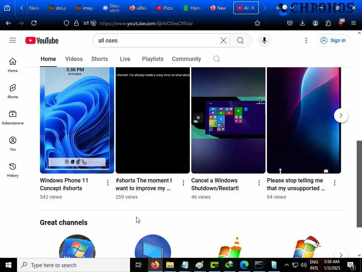Switch to channel Playlists tab
The width and height of the screenshot is (362, 272).
coord(153,59)
